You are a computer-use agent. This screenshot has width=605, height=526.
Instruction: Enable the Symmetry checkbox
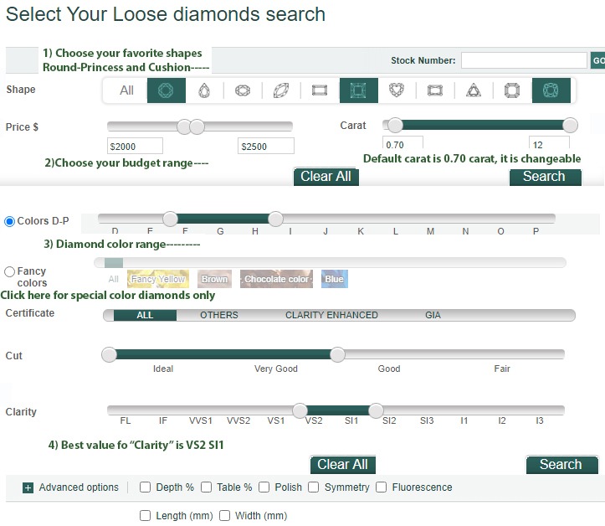(313, 487)
